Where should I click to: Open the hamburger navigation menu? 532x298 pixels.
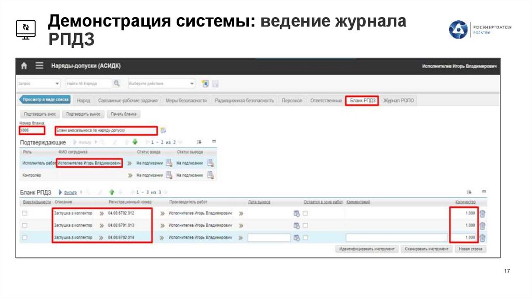tap(39, 65)
